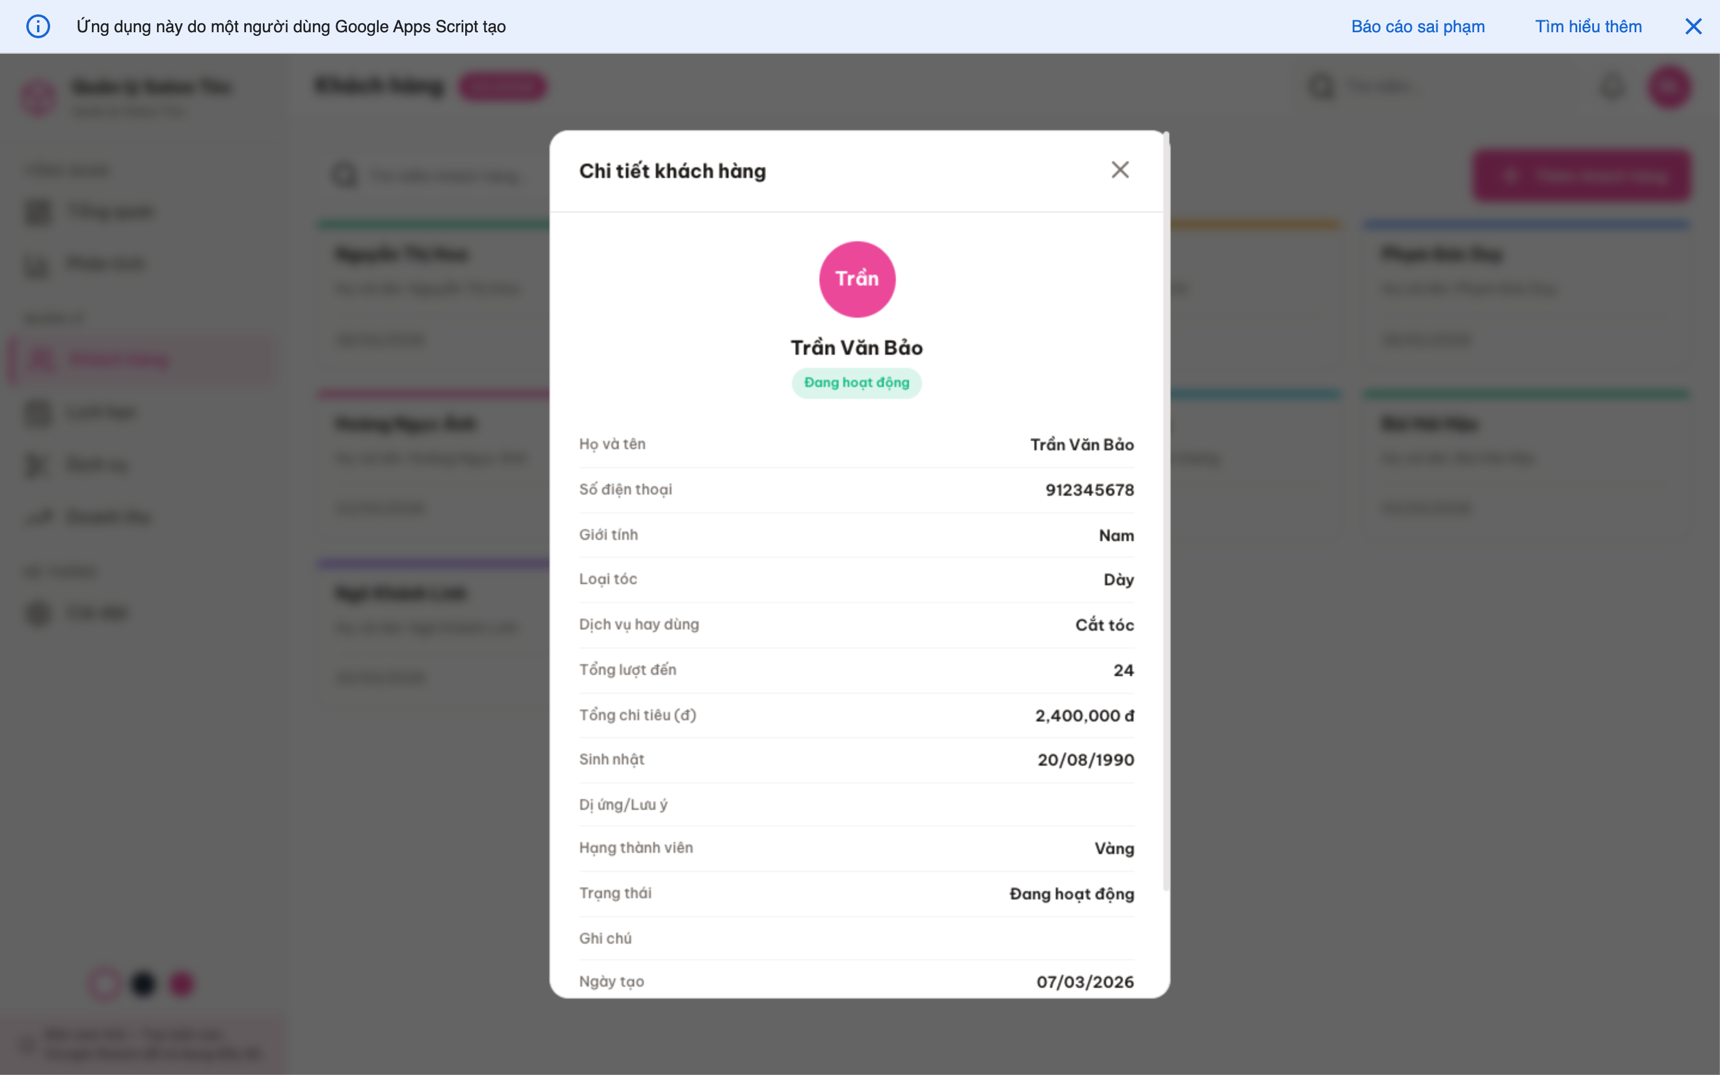The width and height of the screenshot is (1720, 1075).
Task: Click the info icon in the notification banner
Action: (x=38, y=26)
